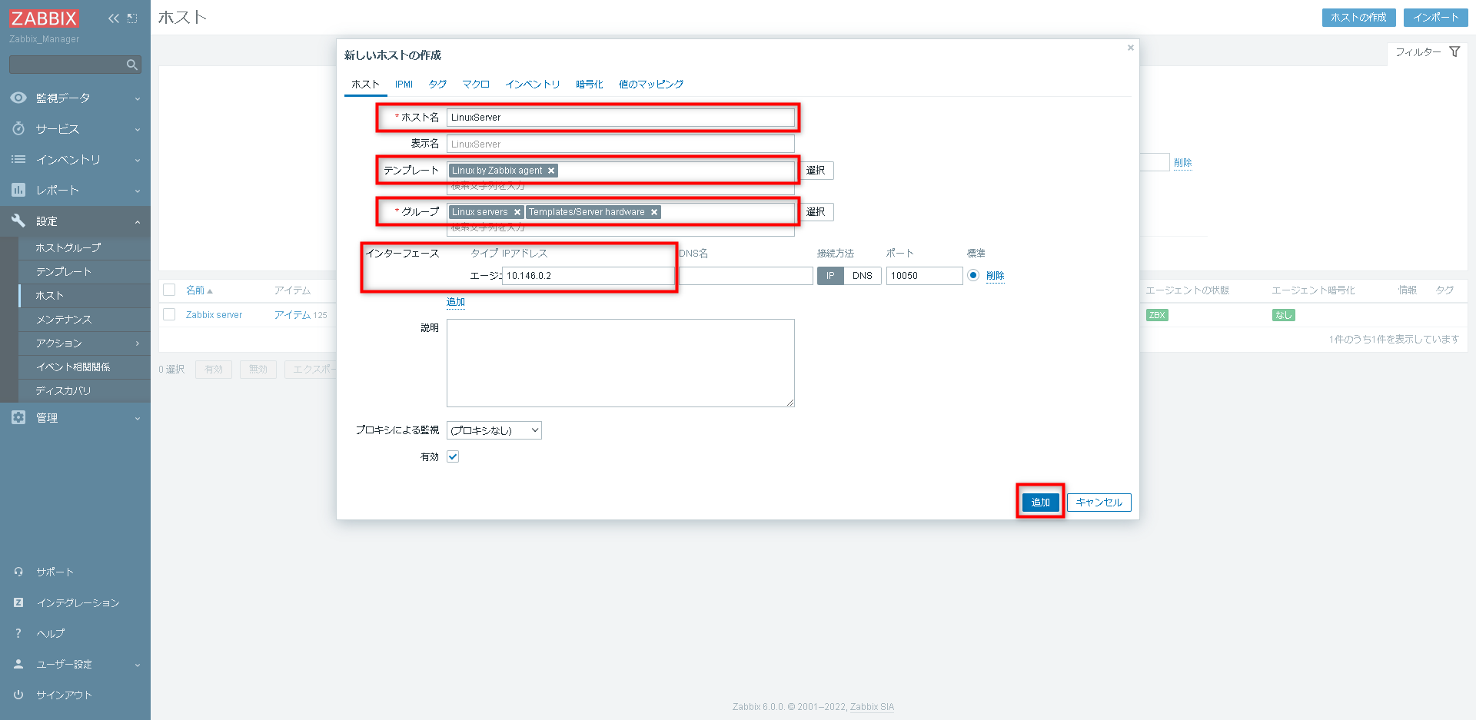Viewport: 1476px width, 720px height.
Task: Click the 表示名 input field
Action: click(620, 144)
